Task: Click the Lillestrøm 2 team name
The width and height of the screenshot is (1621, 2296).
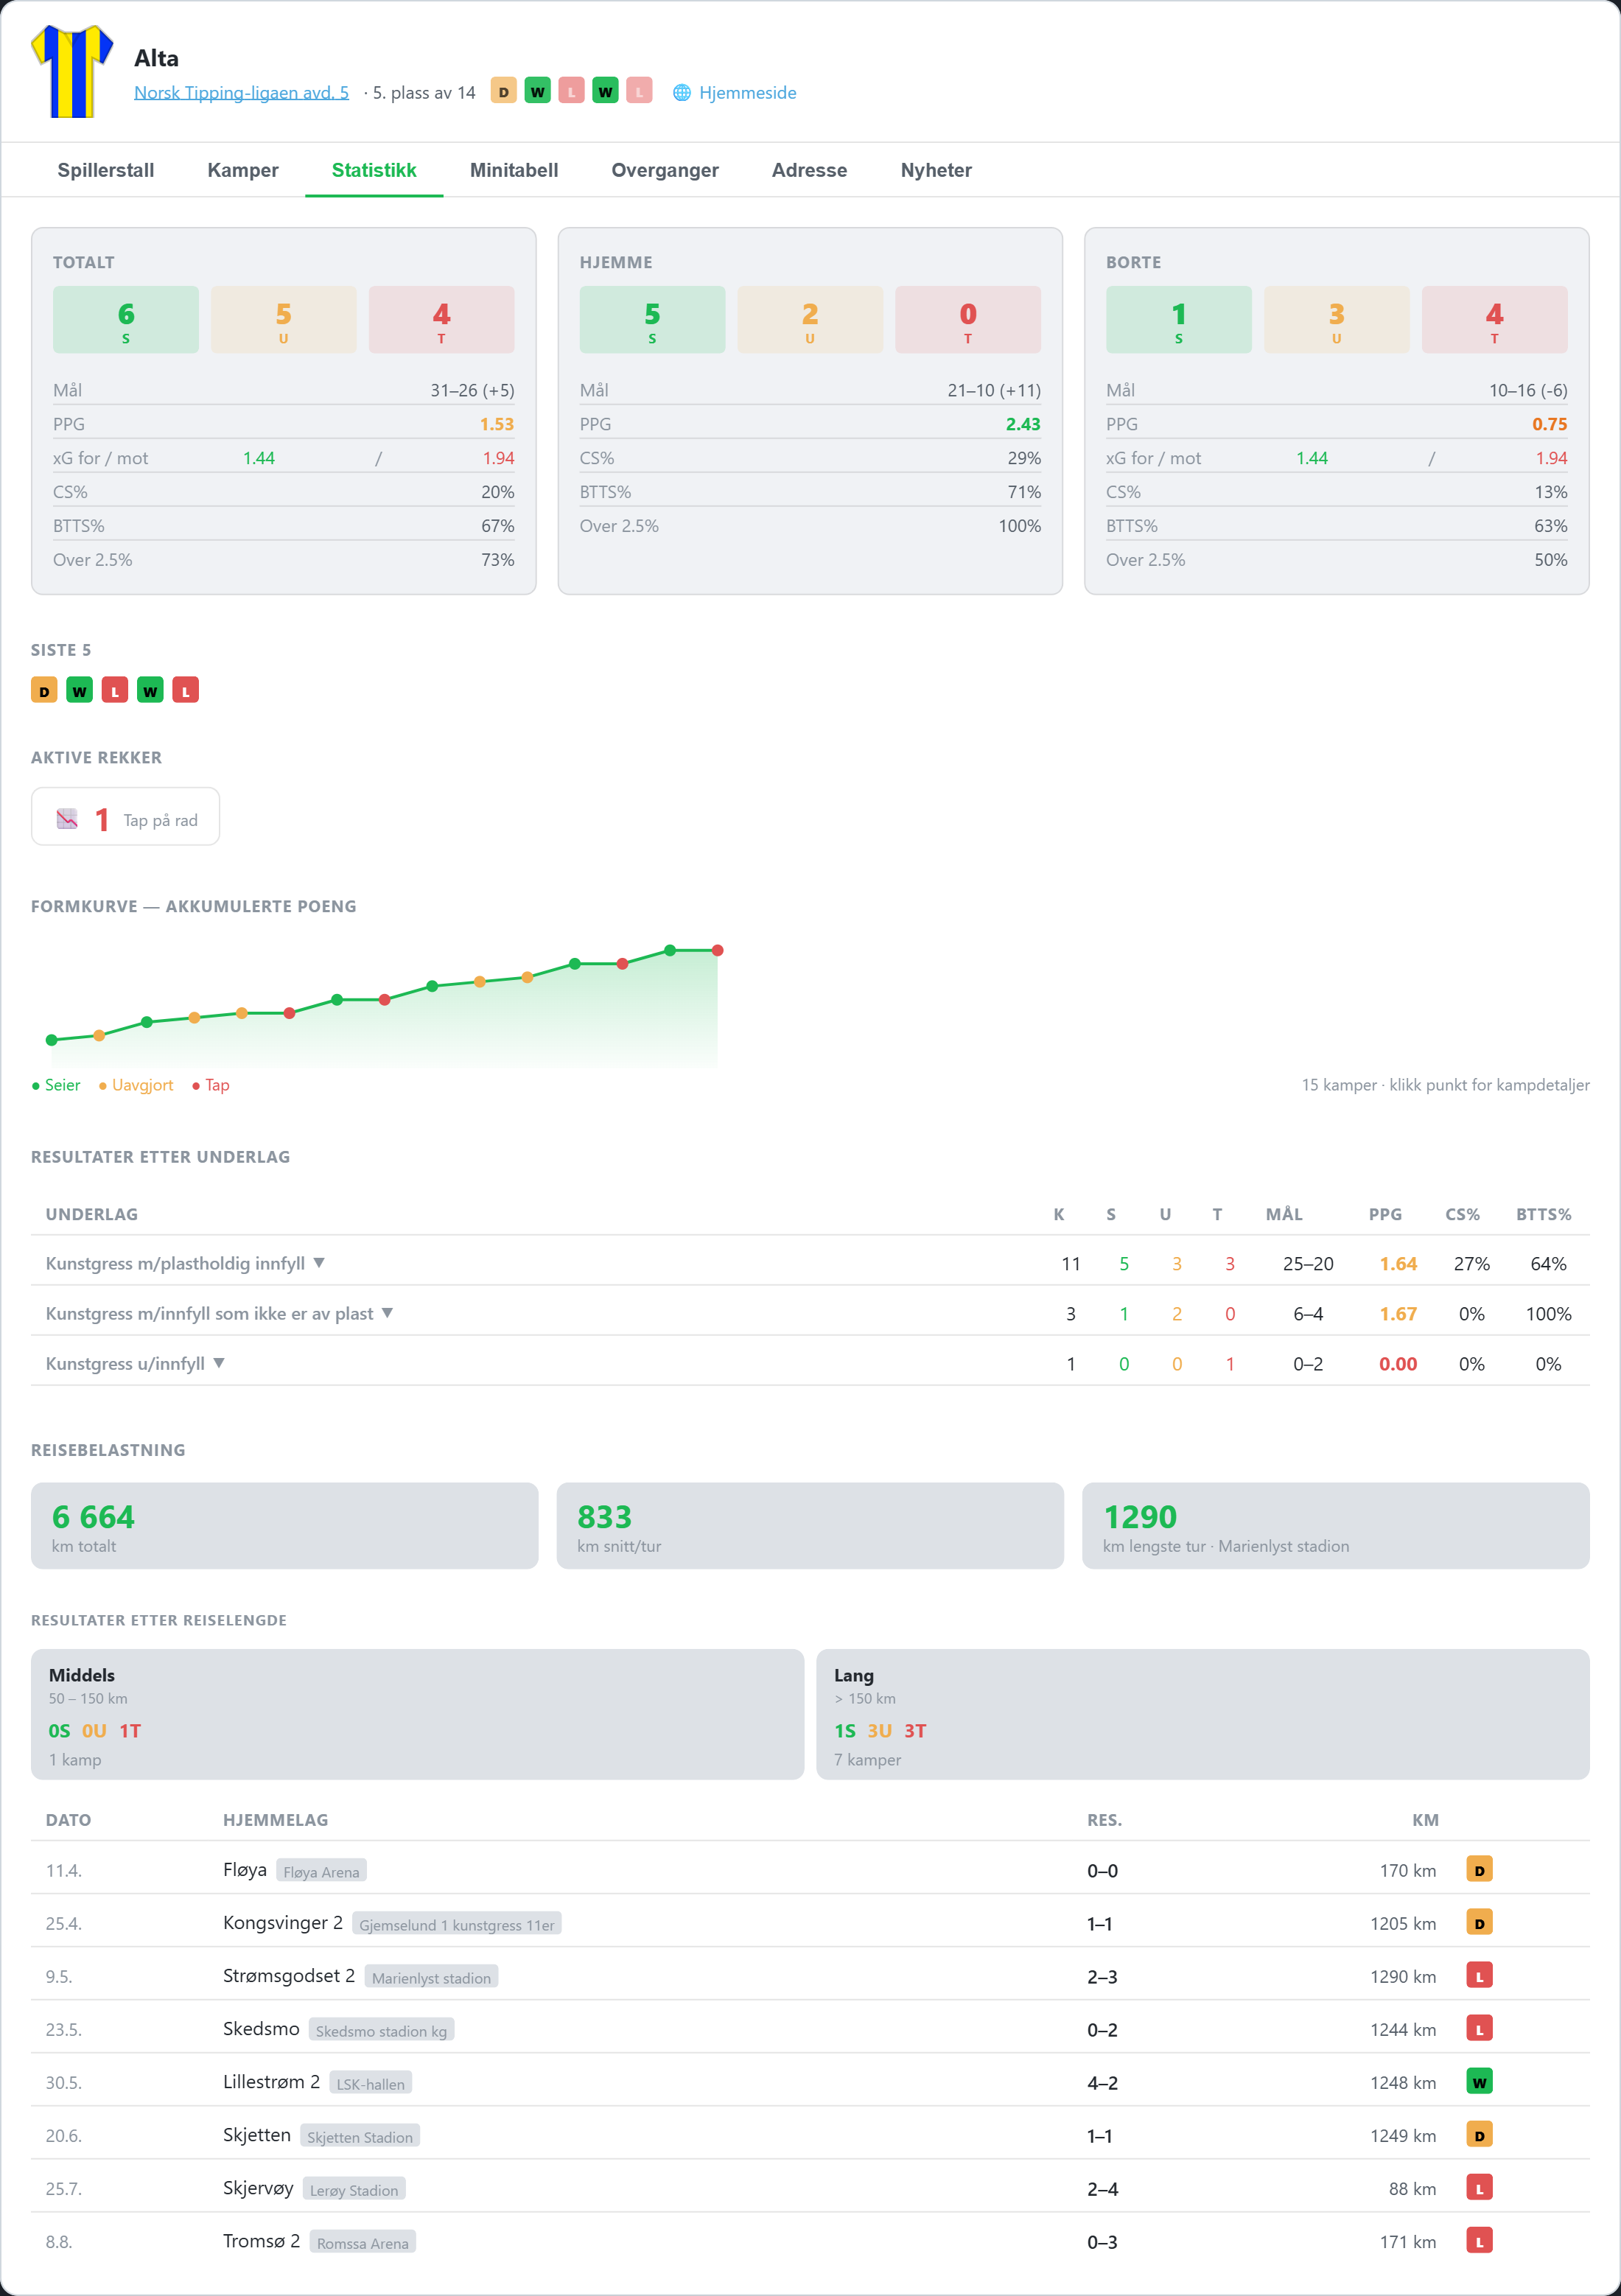Action: tap(271, 2081)
